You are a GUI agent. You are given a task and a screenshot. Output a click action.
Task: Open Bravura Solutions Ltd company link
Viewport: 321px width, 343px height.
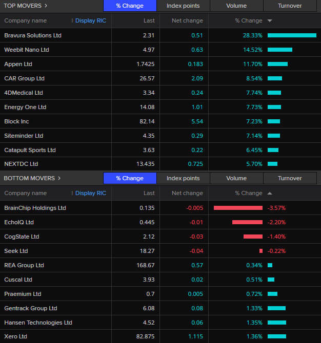tap(33, 35)
